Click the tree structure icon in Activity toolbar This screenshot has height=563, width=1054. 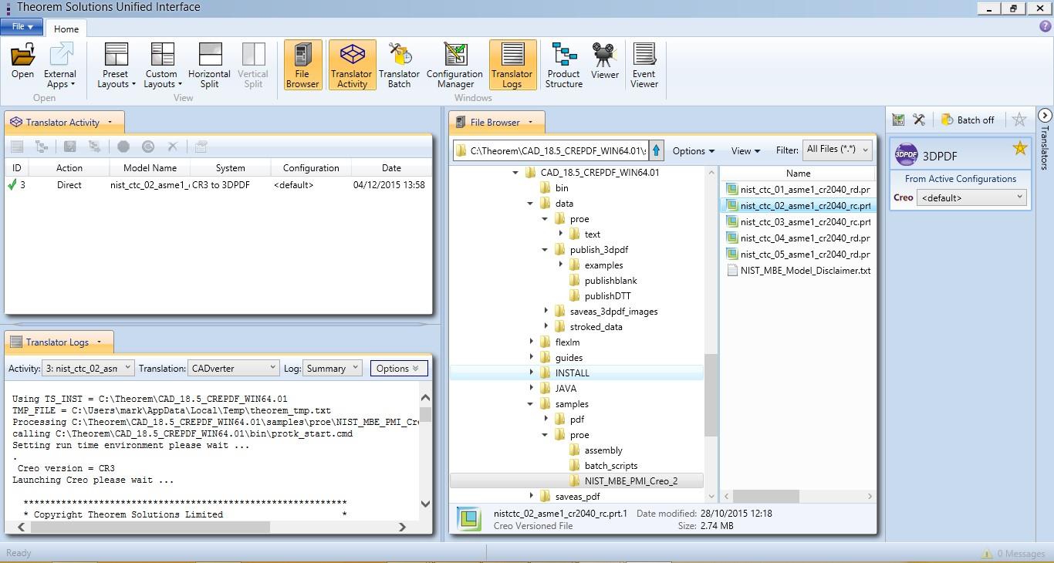[x=42, y=147]
